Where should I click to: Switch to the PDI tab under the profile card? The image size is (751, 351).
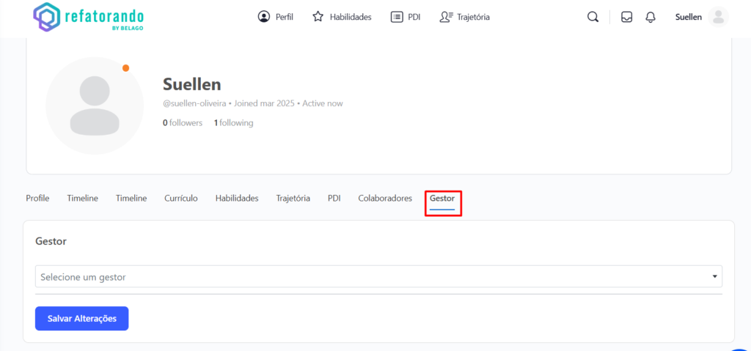tap(334, 199)
